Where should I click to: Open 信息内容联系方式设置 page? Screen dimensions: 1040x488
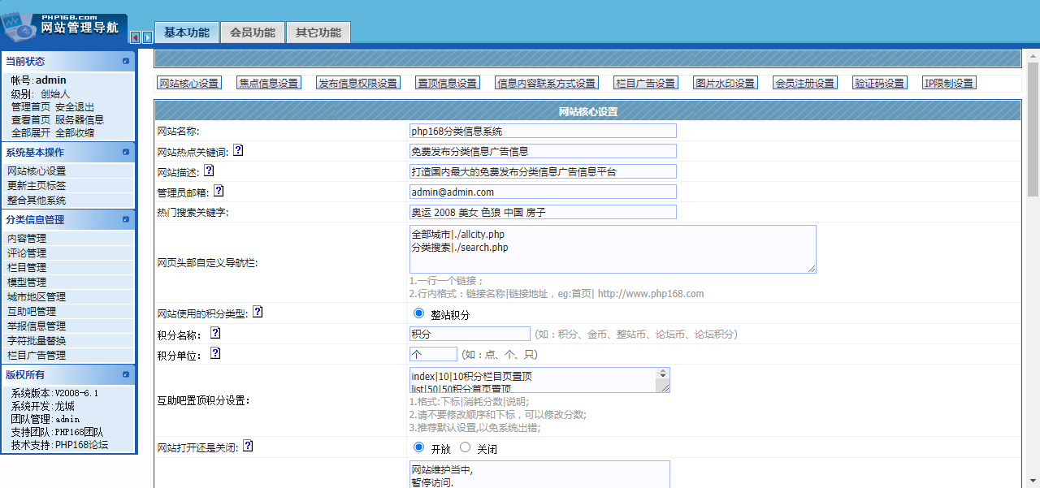547,83
